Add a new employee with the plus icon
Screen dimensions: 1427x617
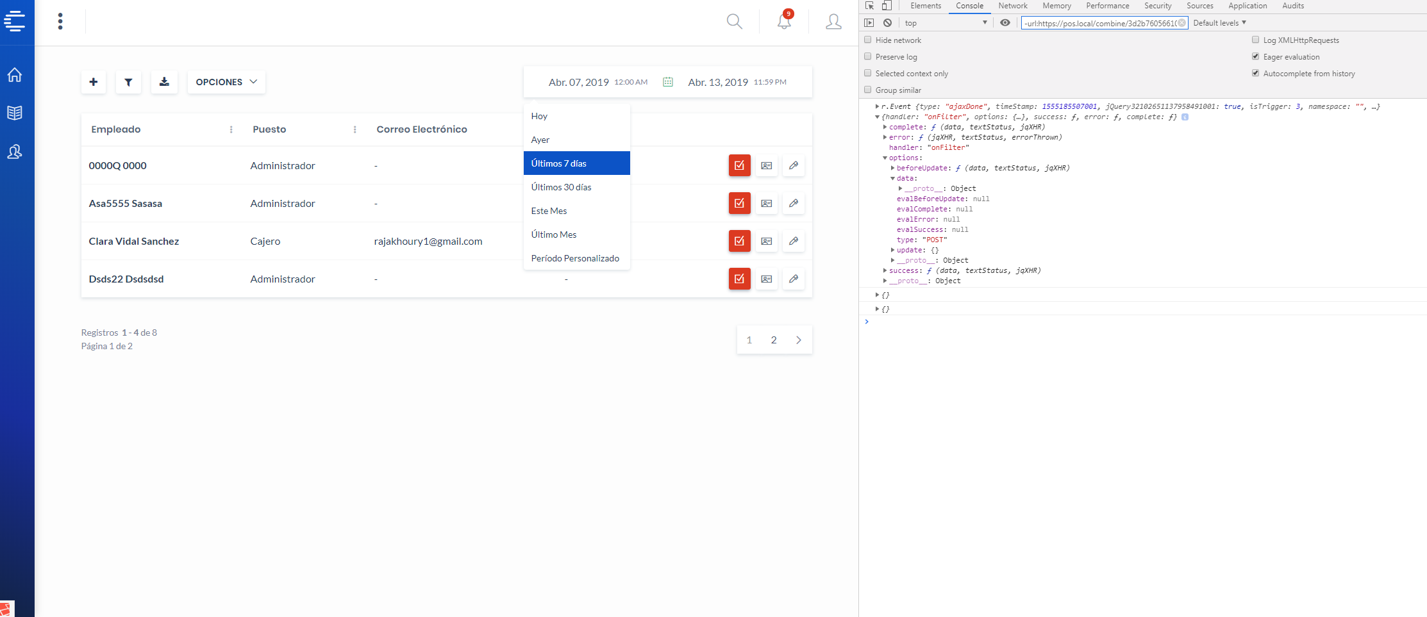pos(94,82)
